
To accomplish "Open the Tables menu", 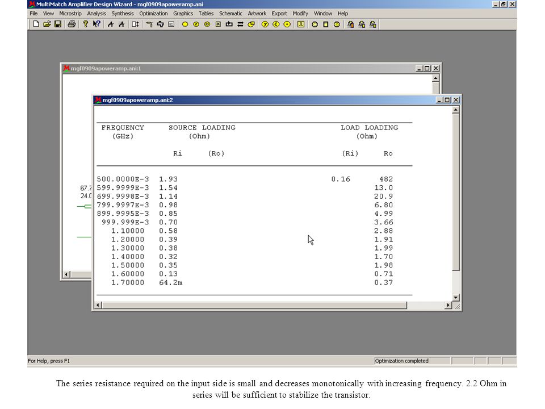I will pyautogui.click(x=206, y=13).
